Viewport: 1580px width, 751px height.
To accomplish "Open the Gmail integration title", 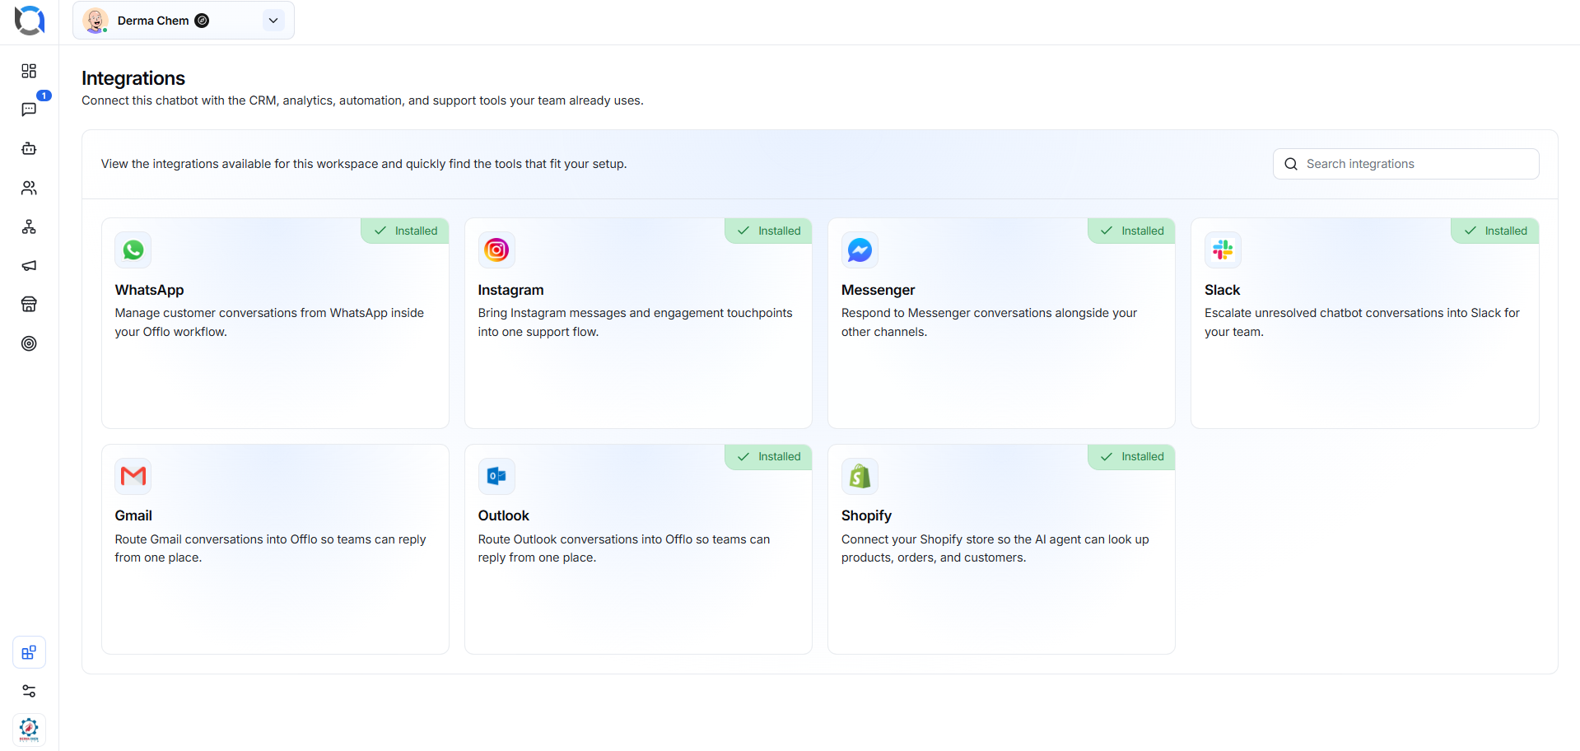I will [x=133, y=515].
